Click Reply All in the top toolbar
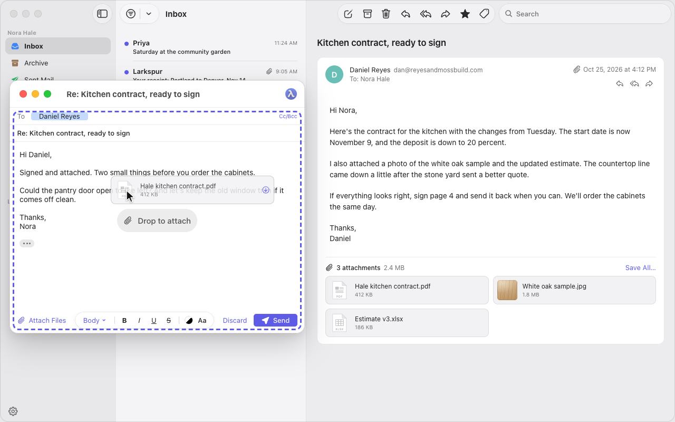 (426, 14)
